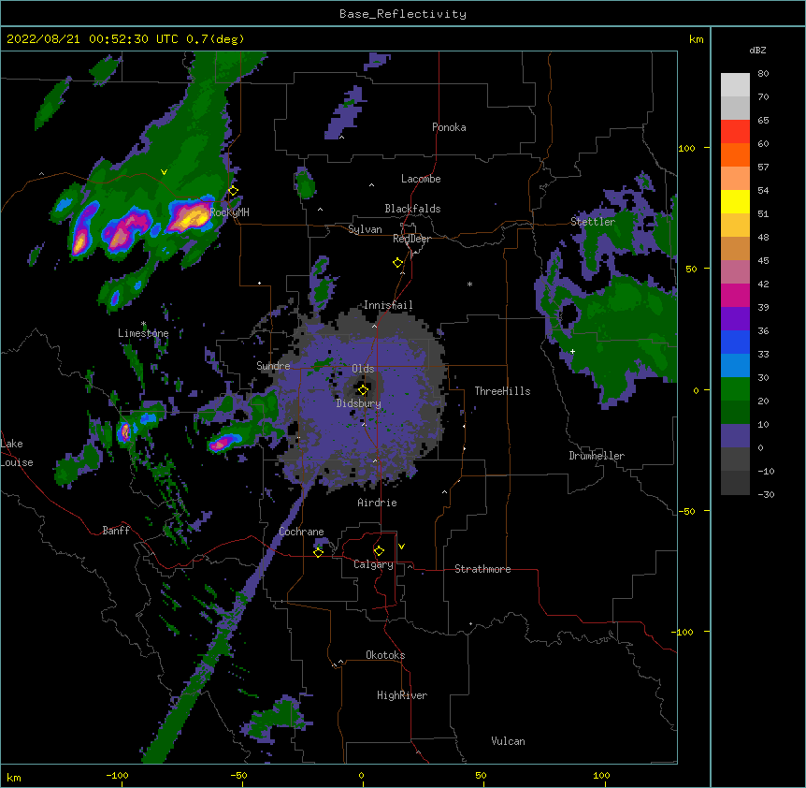Pick the magenta swatch in the legend
The image size is (806, 788).
735,295
